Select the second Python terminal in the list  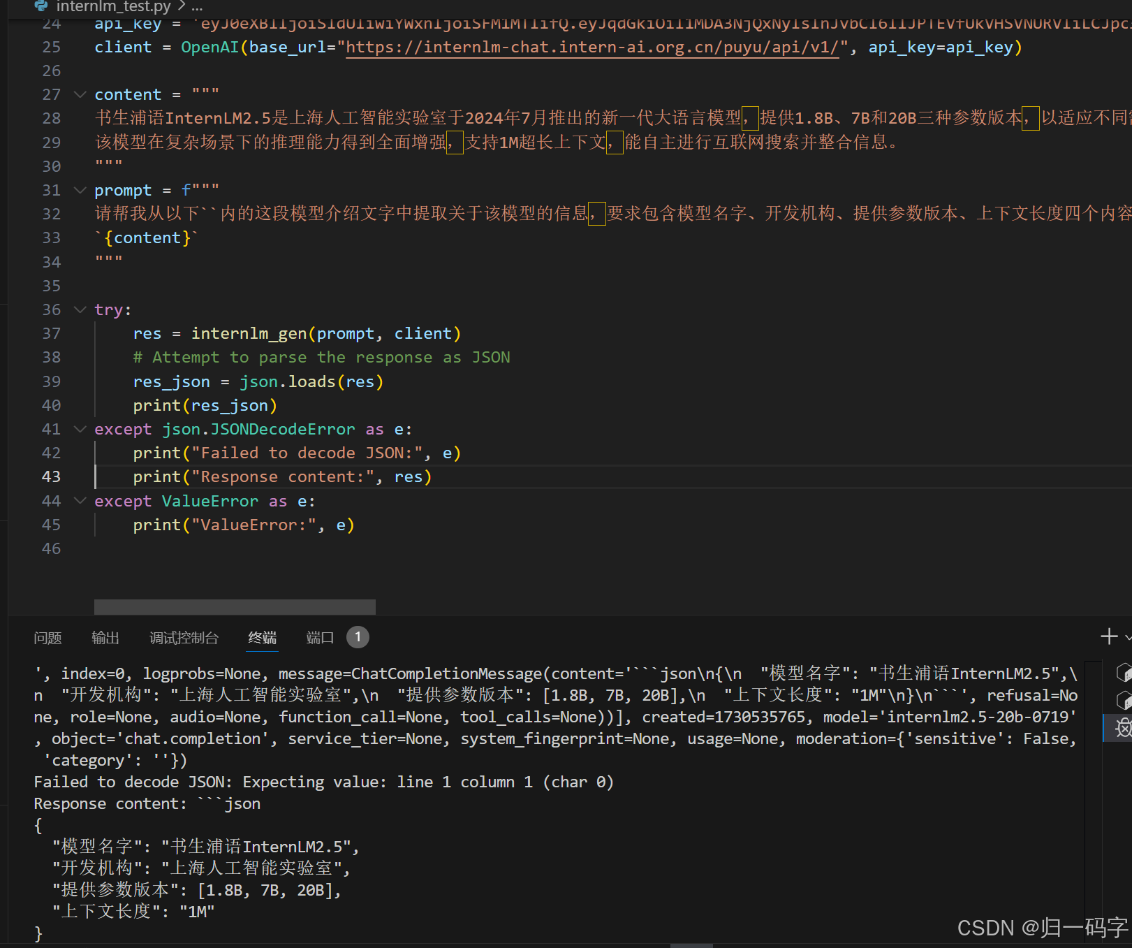[1124, 699]
